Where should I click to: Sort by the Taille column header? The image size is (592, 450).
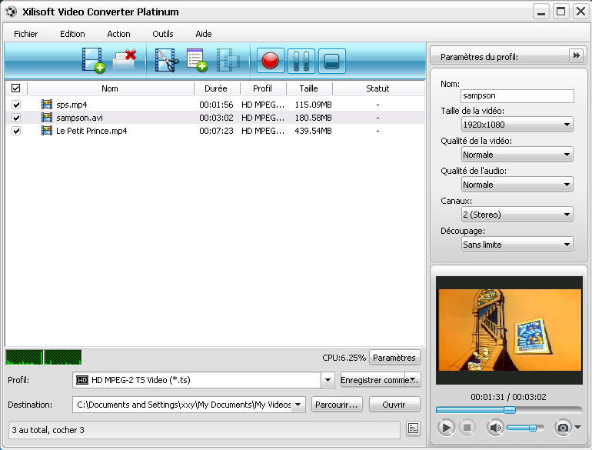(x=309, y=88)
